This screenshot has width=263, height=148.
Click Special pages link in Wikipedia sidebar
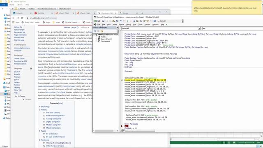coord(19,30)
